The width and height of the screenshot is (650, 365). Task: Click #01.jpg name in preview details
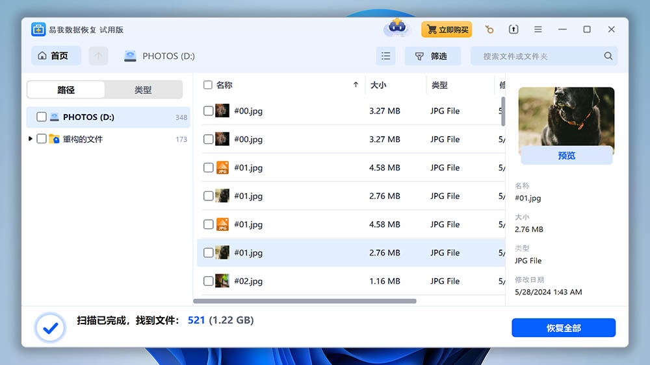[x=528, y=198]
